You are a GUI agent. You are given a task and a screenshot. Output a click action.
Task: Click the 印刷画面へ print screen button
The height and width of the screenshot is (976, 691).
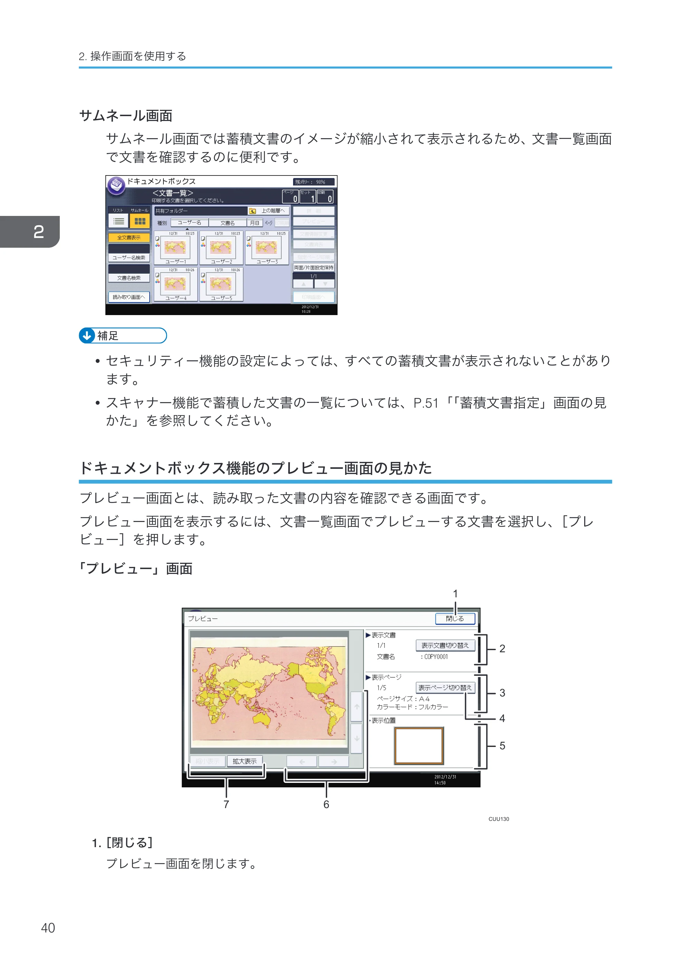tap(314, 297)
